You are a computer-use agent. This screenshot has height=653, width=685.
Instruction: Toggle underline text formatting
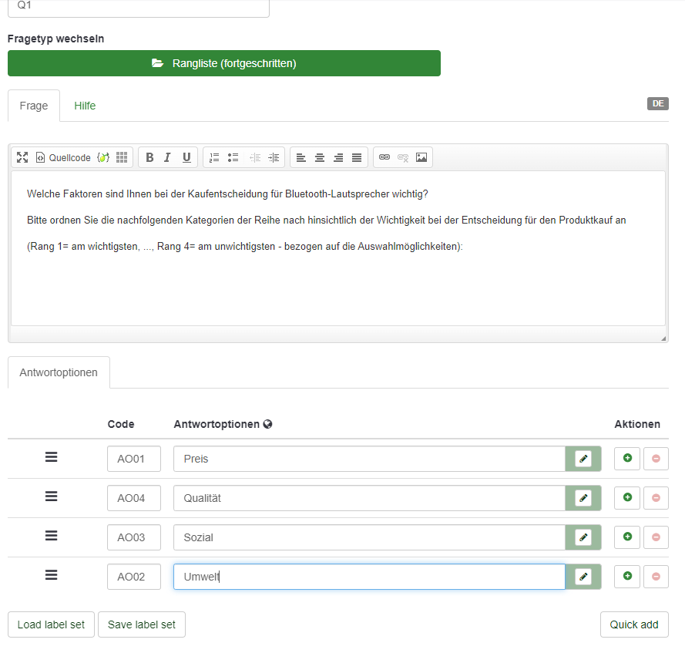186,157
